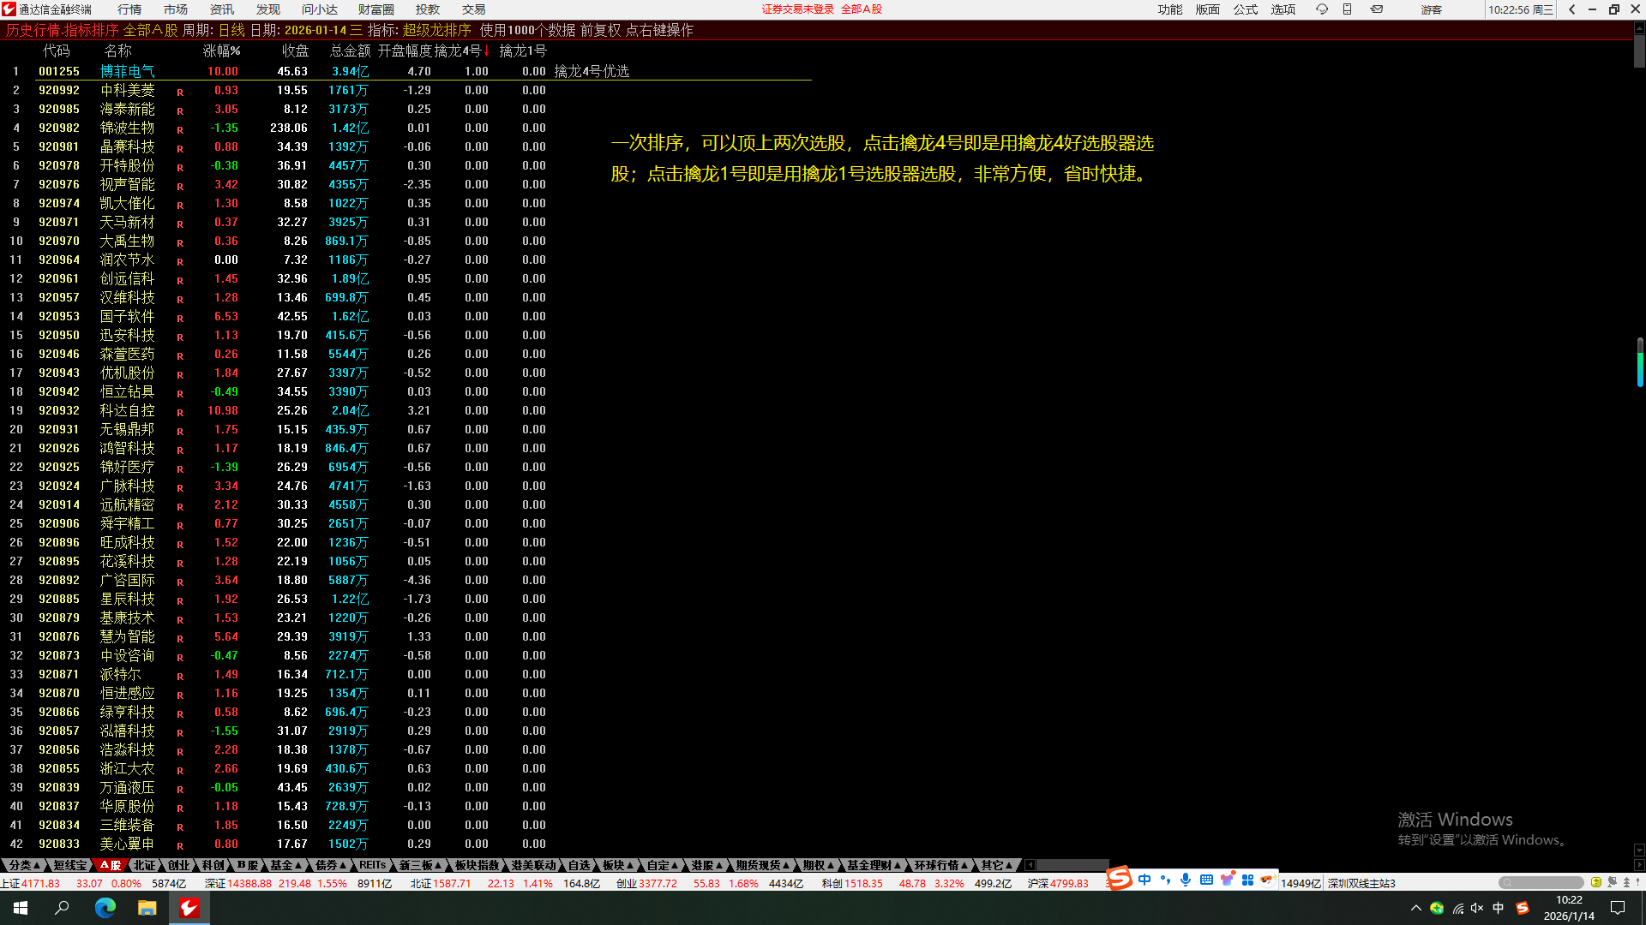Click stock name 博菲电气 in first row

point(127,71)
